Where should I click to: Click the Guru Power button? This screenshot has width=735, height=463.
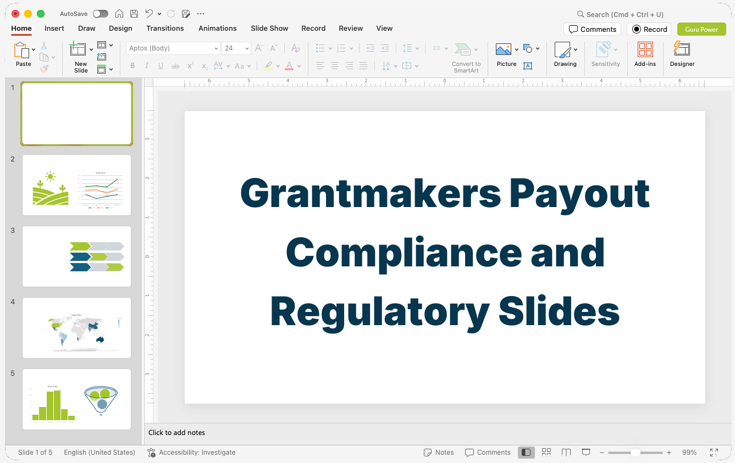[701, 29]
